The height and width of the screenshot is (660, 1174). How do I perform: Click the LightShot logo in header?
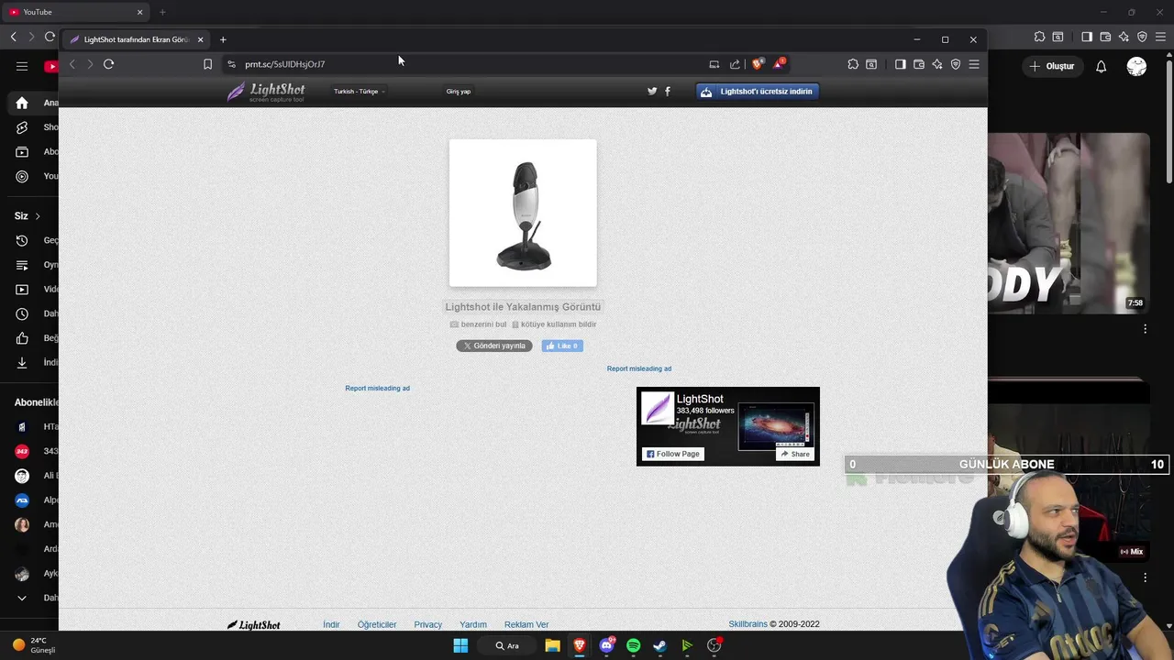[266, 92]
